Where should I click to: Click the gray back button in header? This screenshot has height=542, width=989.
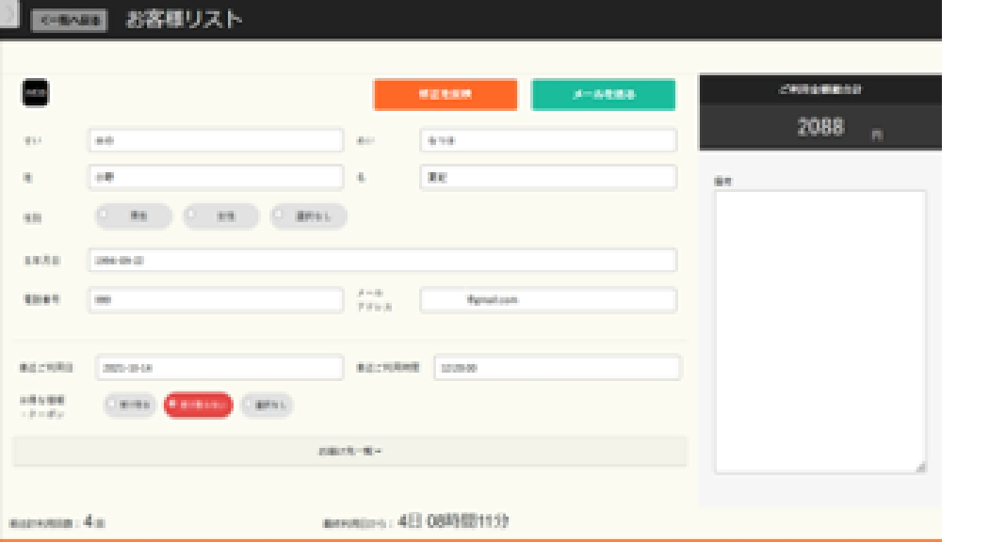coord(71,20)
